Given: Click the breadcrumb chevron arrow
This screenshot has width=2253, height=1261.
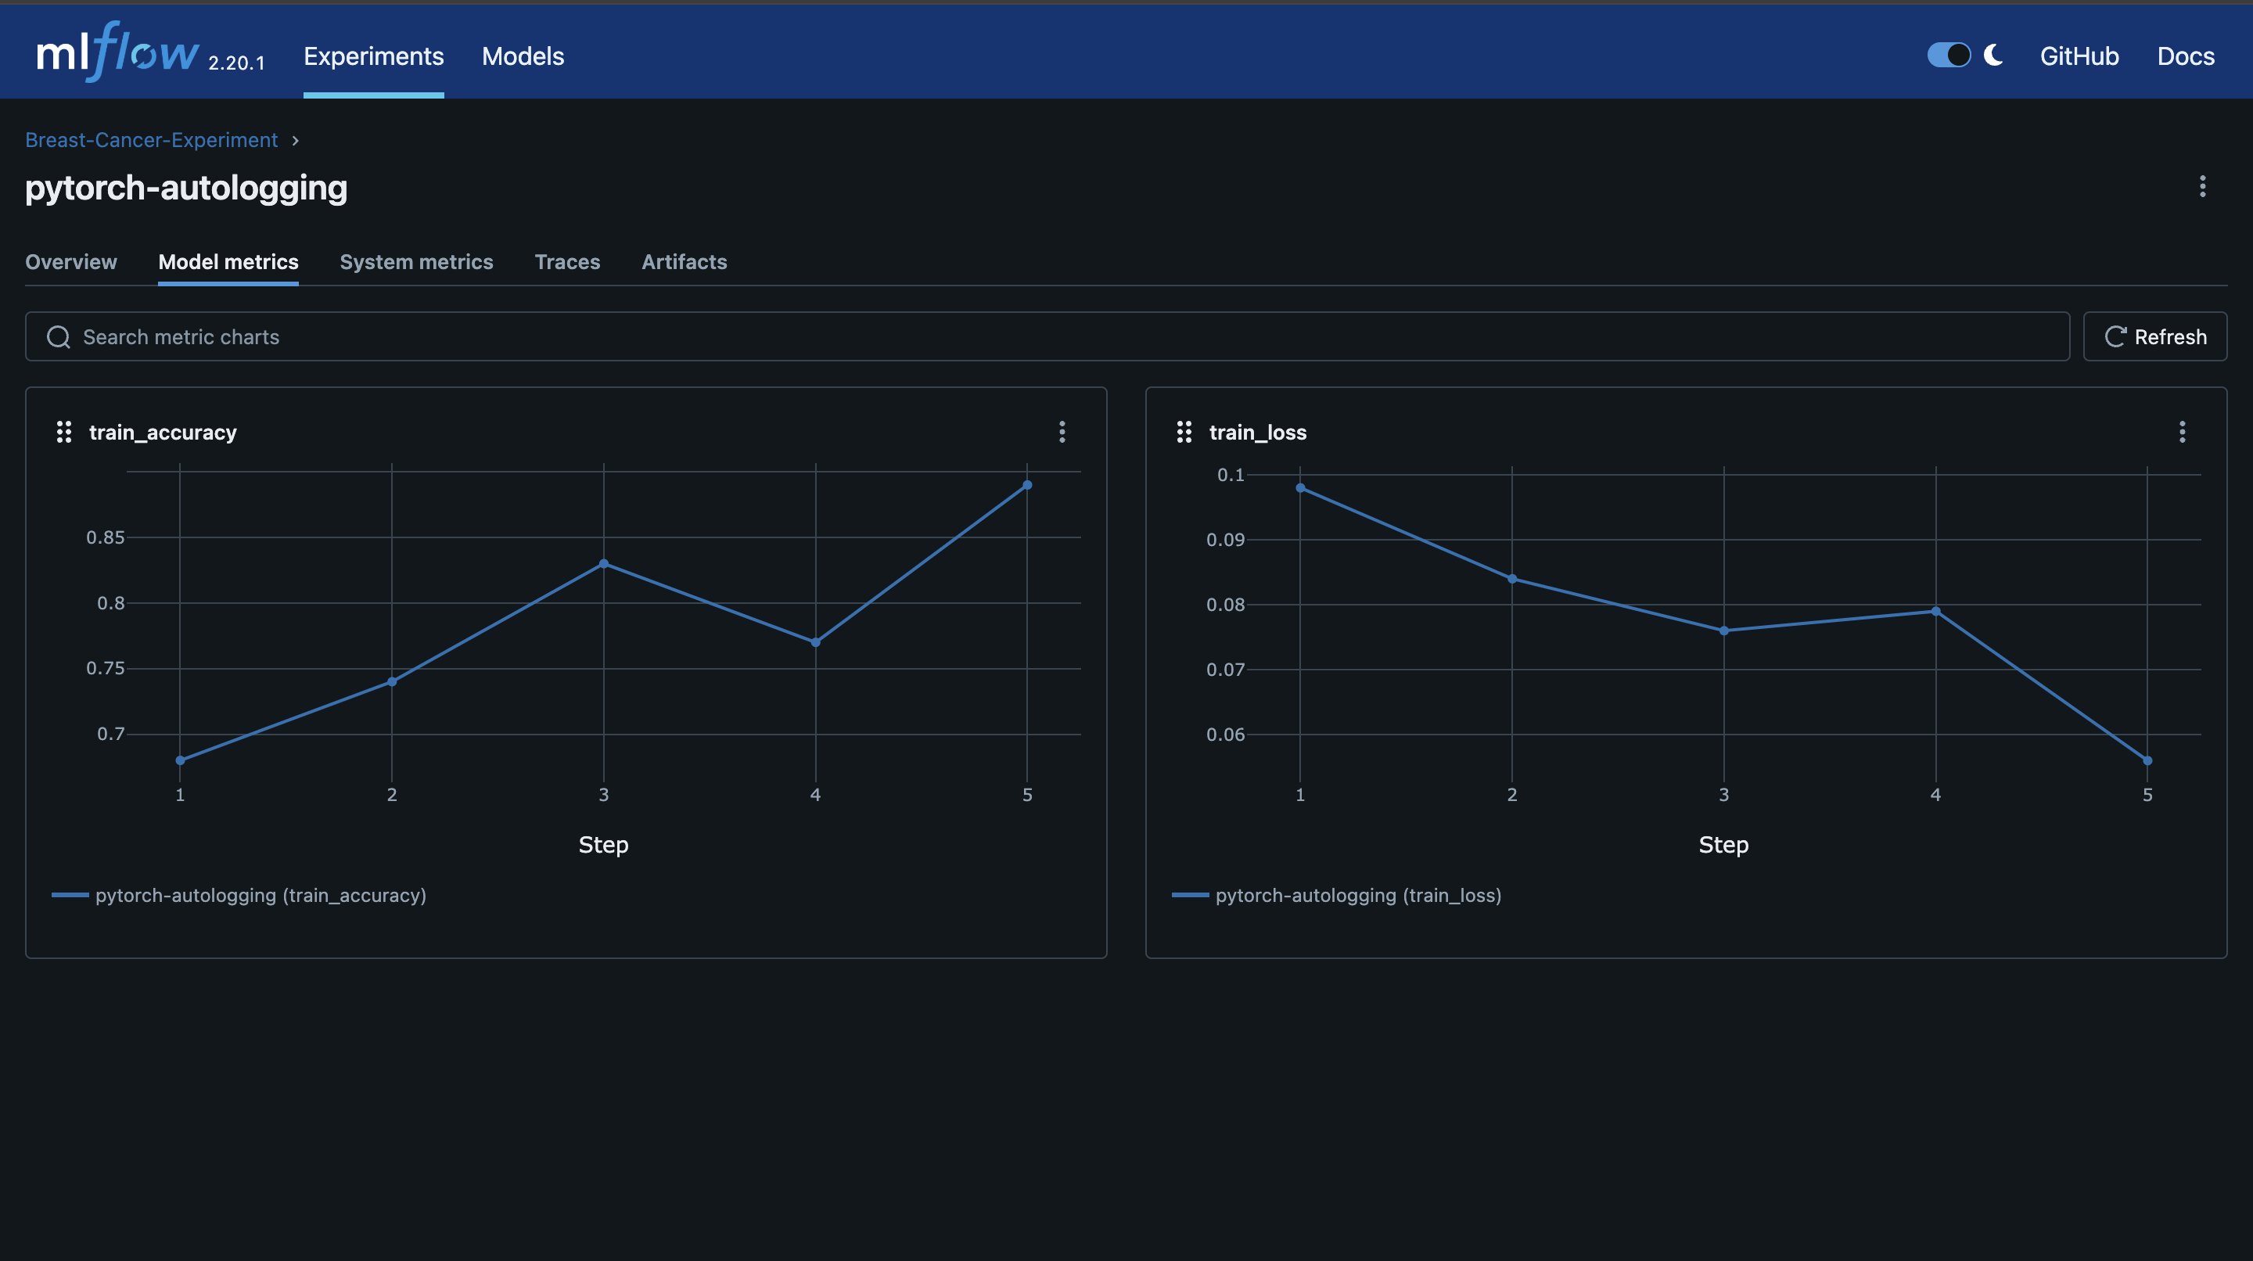Looking at the screenshot, I should pyautogui.click(x=296, y=141).
